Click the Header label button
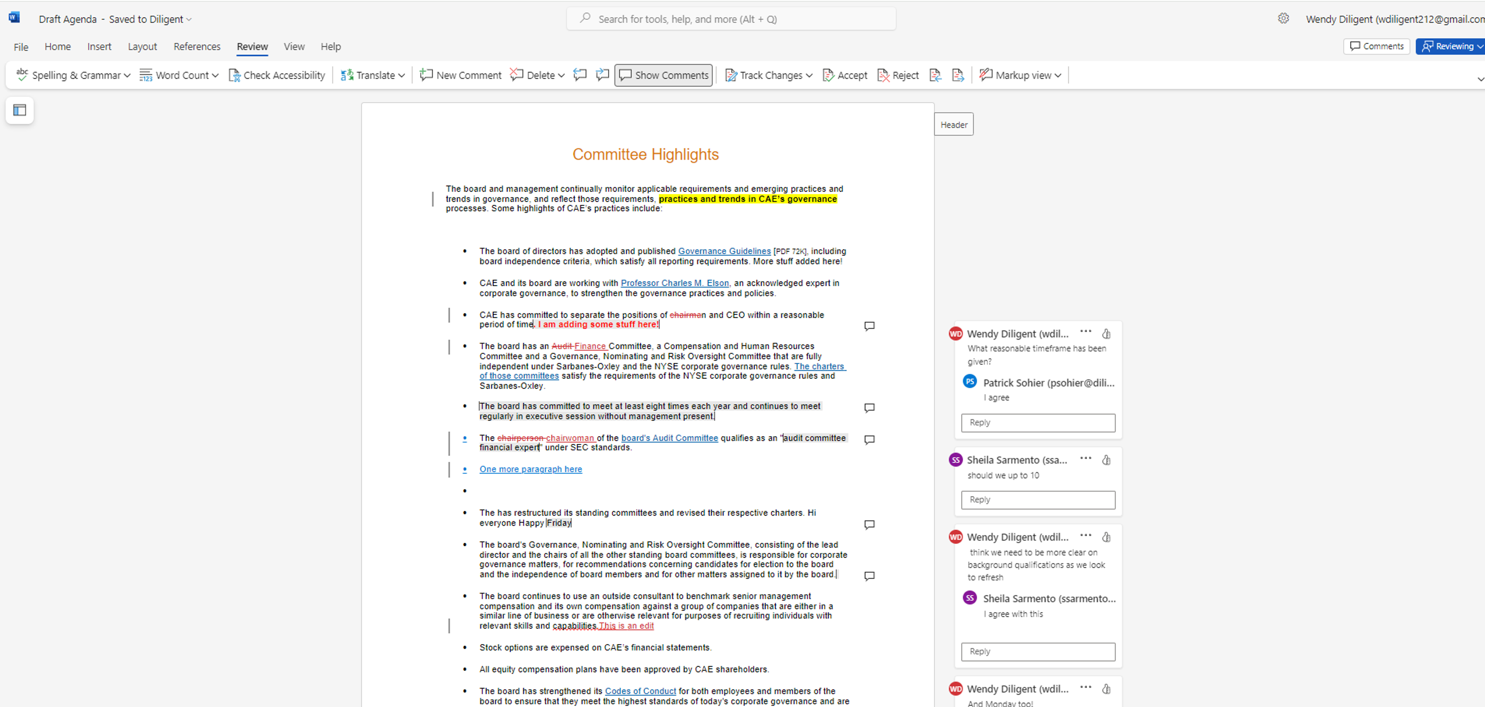Image resolution: width=1485 pixels, height=707 pixels. (954, 124)
